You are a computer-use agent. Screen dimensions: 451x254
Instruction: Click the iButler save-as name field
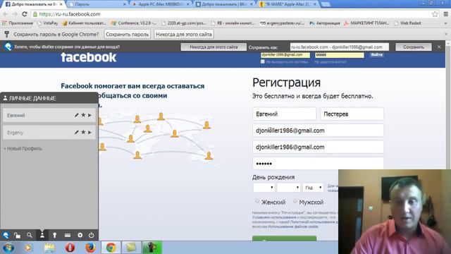340,47
